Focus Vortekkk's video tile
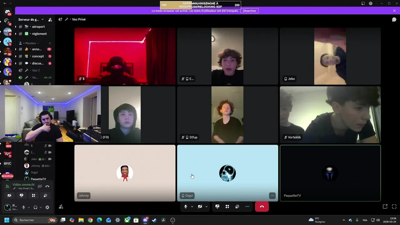This screenshot has height=225, width=400. pyautogui.click(x=330, y=115)
